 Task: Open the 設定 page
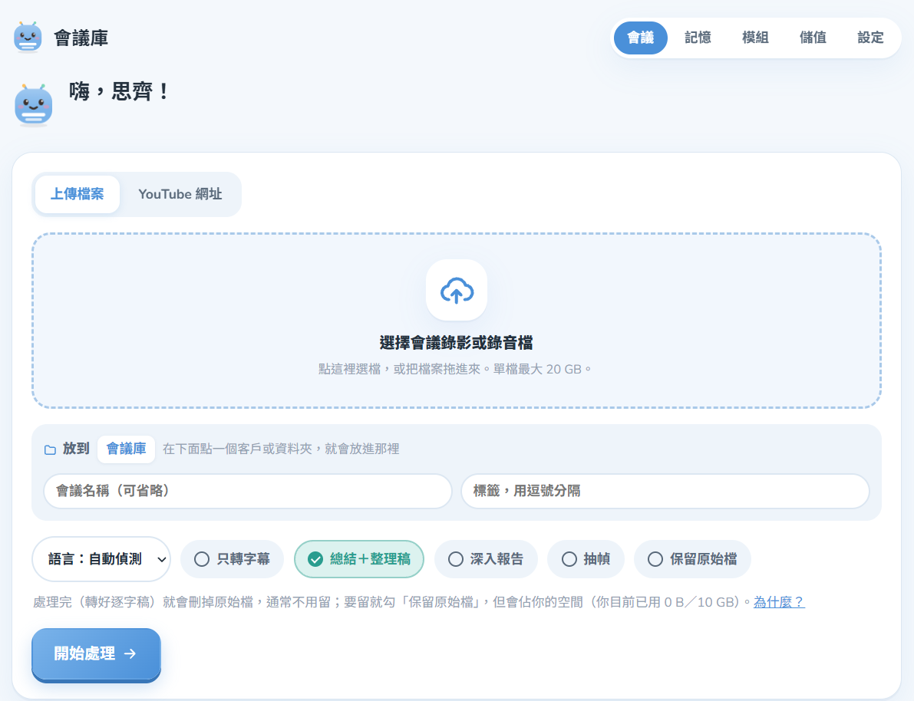coord(870,38)
